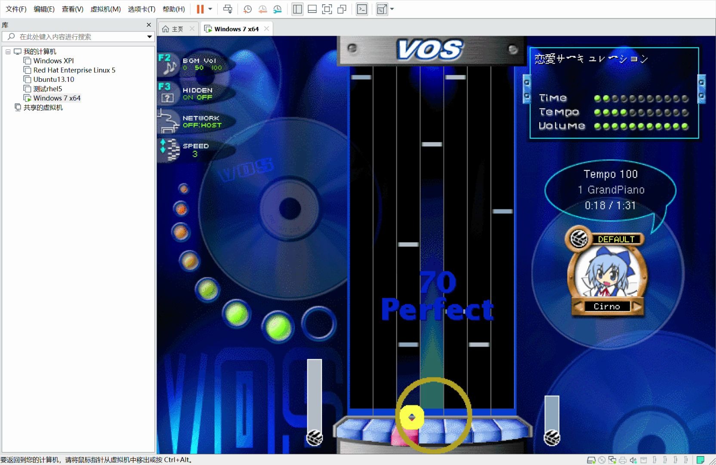Image resolution: width=716 pixels, height=465 pixels.
Task: Click the hard disk status icon
Action: point(592,460)
